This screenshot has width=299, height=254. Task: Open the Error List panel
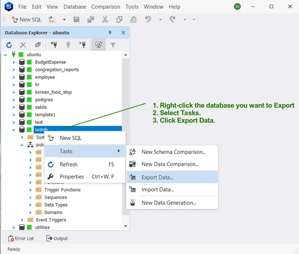(x=22, y=238)
